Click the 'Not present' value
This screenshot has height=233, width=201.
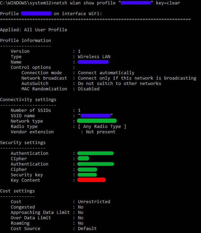coord(101,132)
